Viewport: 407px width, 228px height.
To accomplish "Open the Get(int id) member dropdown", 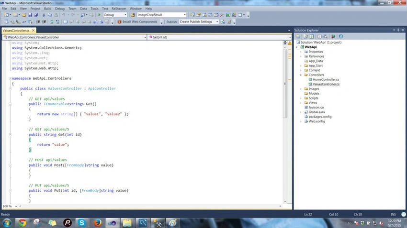I will pos(220,37).
